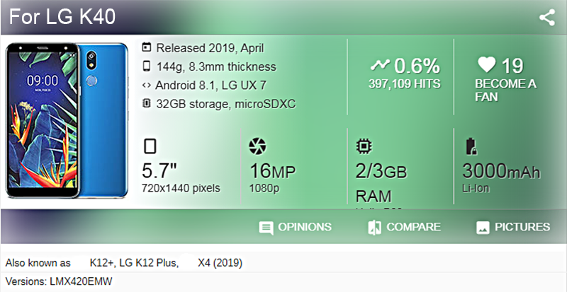
Task: Click the LG K40 phone image
Action: [x=67, y=120]
